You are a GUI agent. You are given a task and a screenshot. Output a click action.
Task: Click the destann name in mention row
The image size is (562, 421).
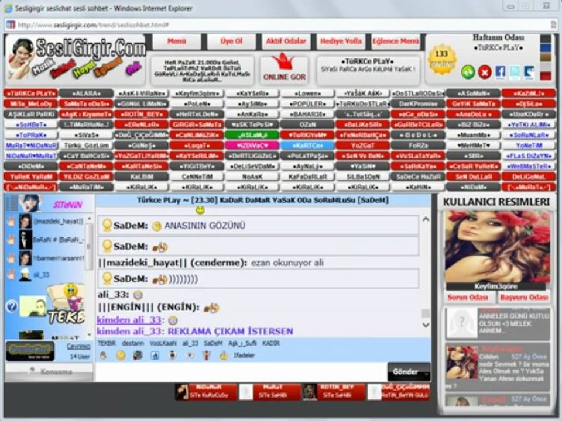point(133,343)
